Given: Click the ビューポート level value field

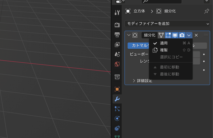Looking at the screenshot, I should click(x=196, y=54).
